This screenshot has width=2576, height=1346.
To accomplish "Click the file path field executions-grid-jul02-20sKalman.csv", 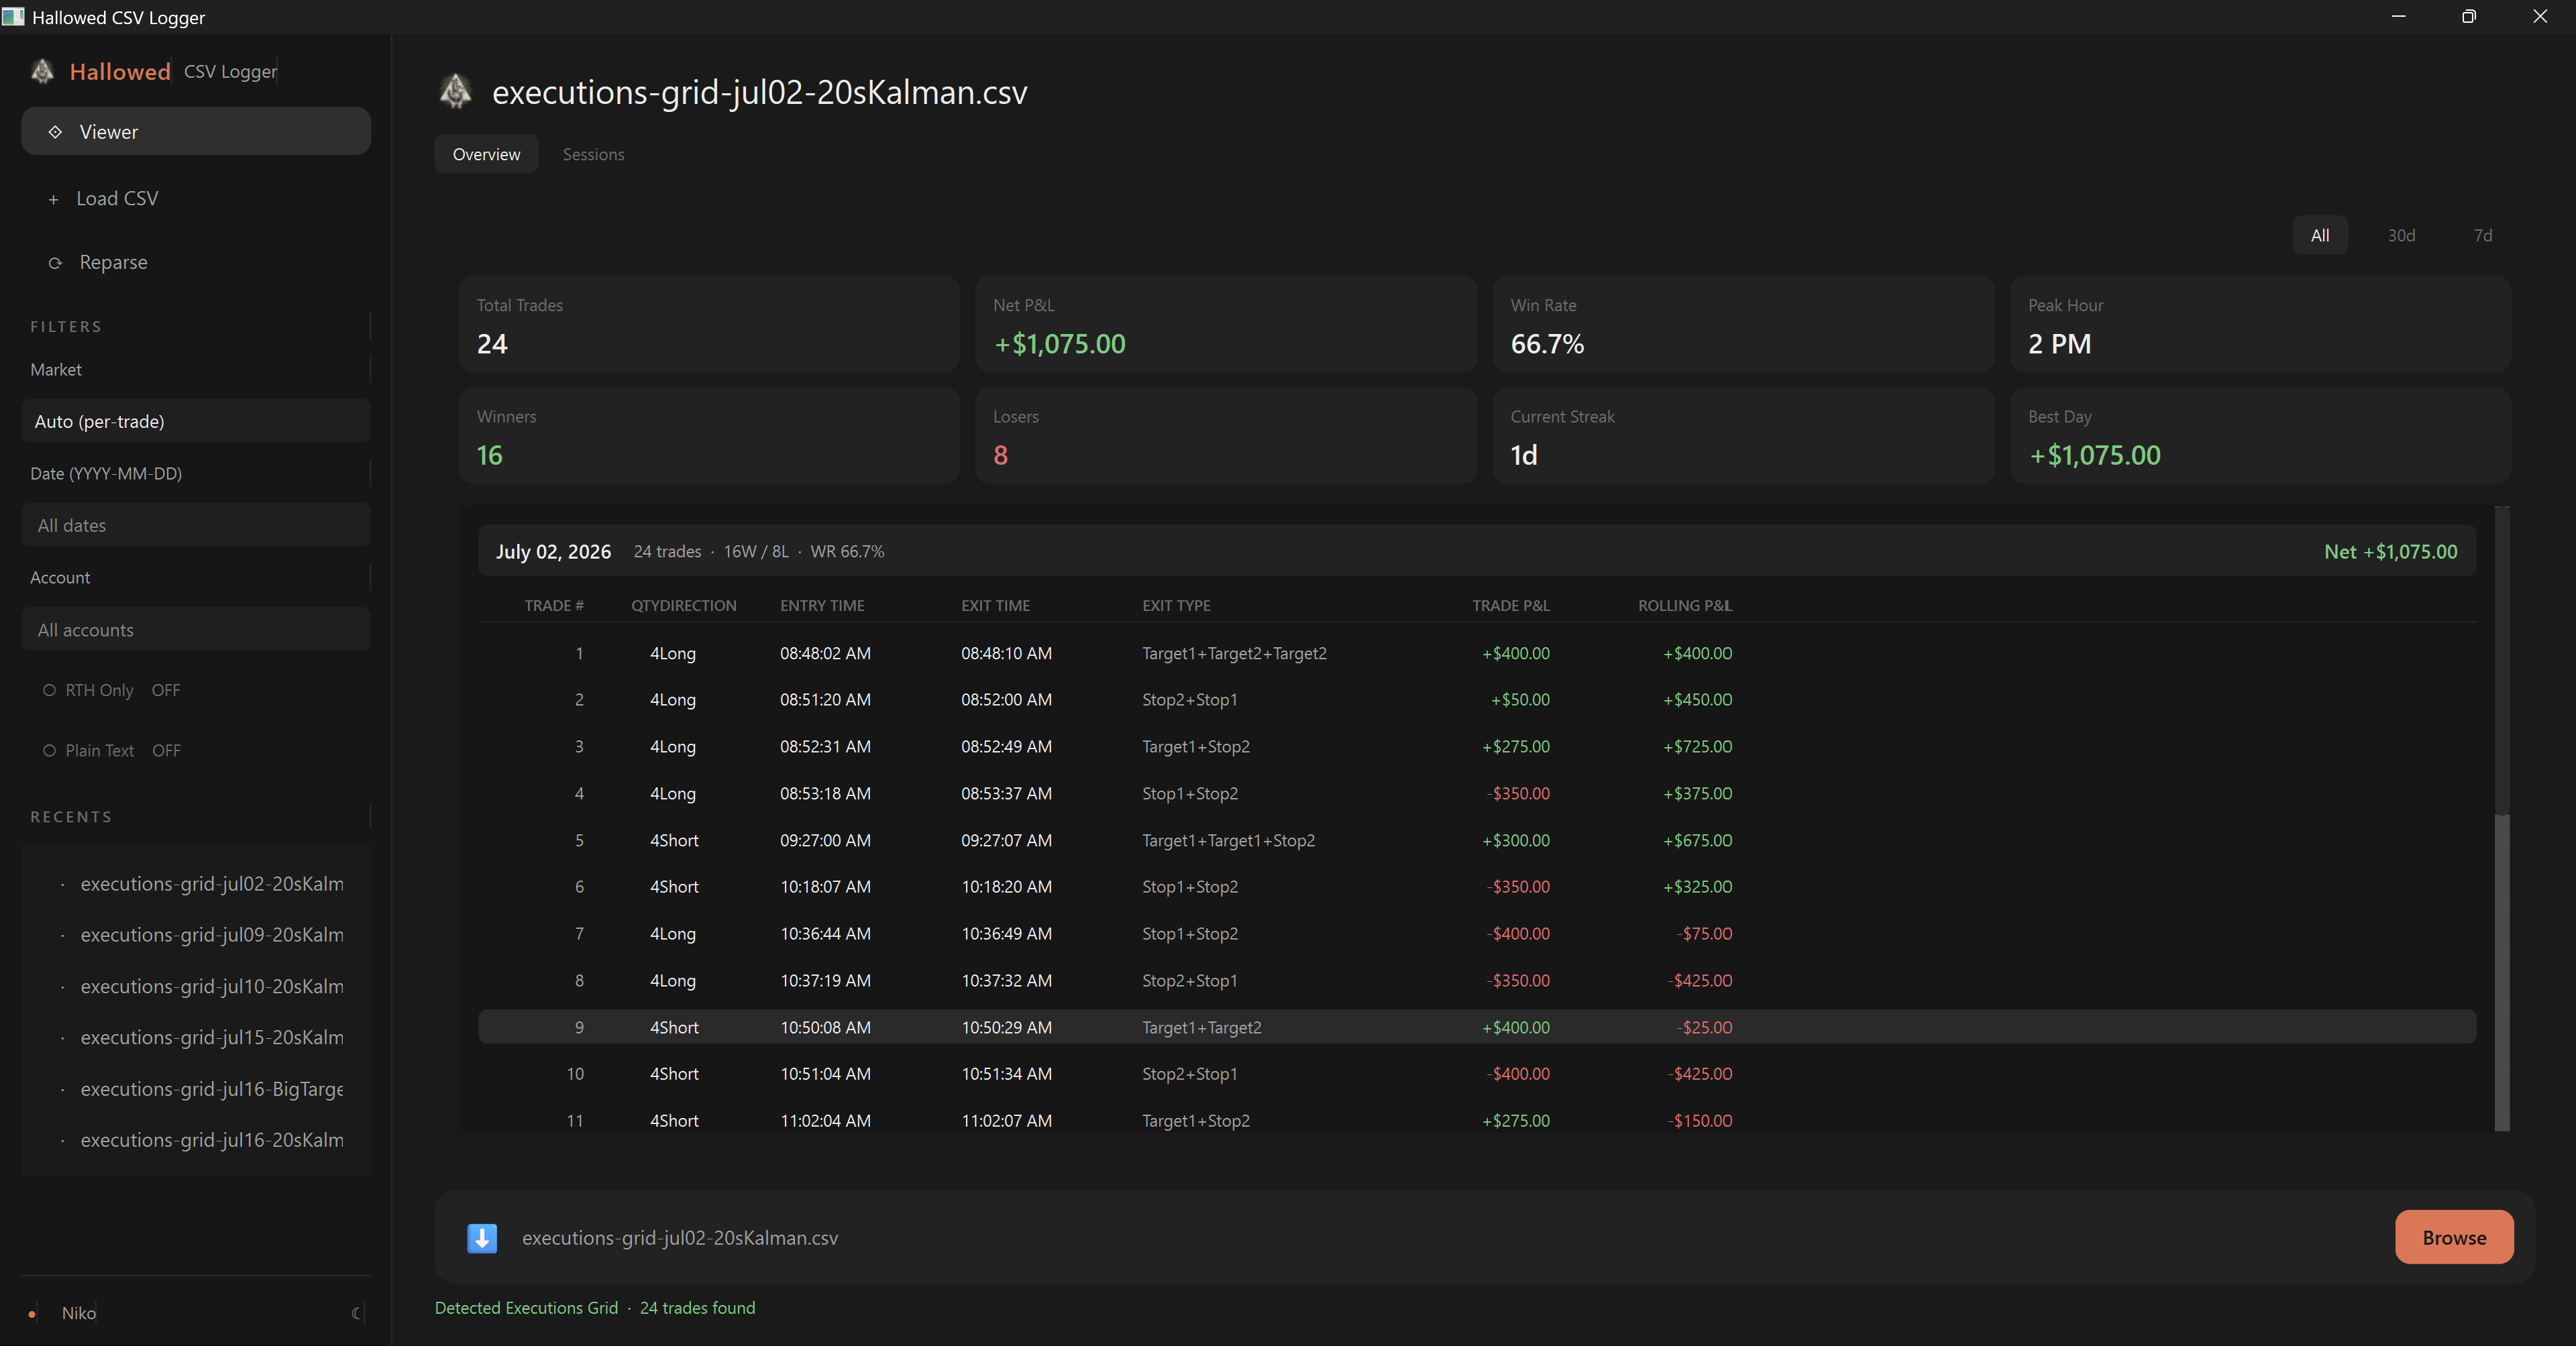I will pyautogui.click(x=680, y=1238).
